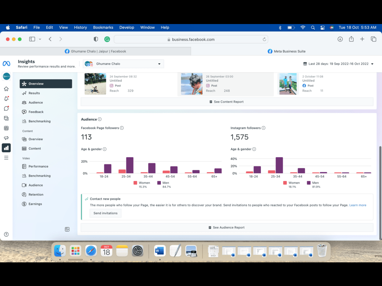
Task: Click Safari sidebar toggle icon
Action: (32, 39)
